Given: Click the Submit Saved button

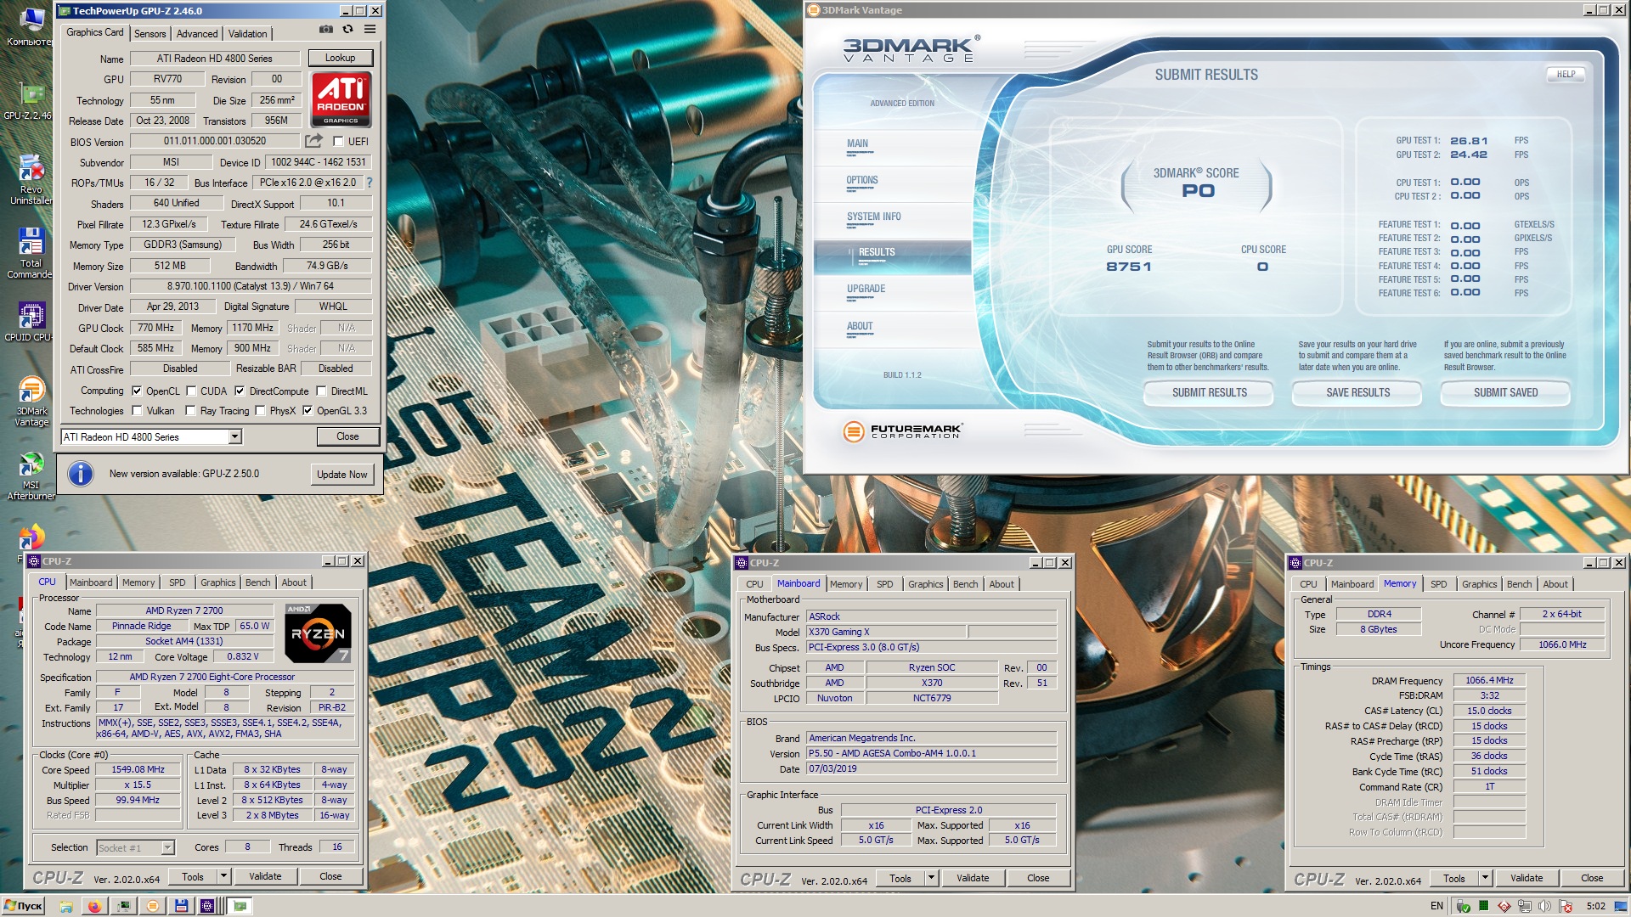Looking at the screenshot, I should pos(1506,392).
